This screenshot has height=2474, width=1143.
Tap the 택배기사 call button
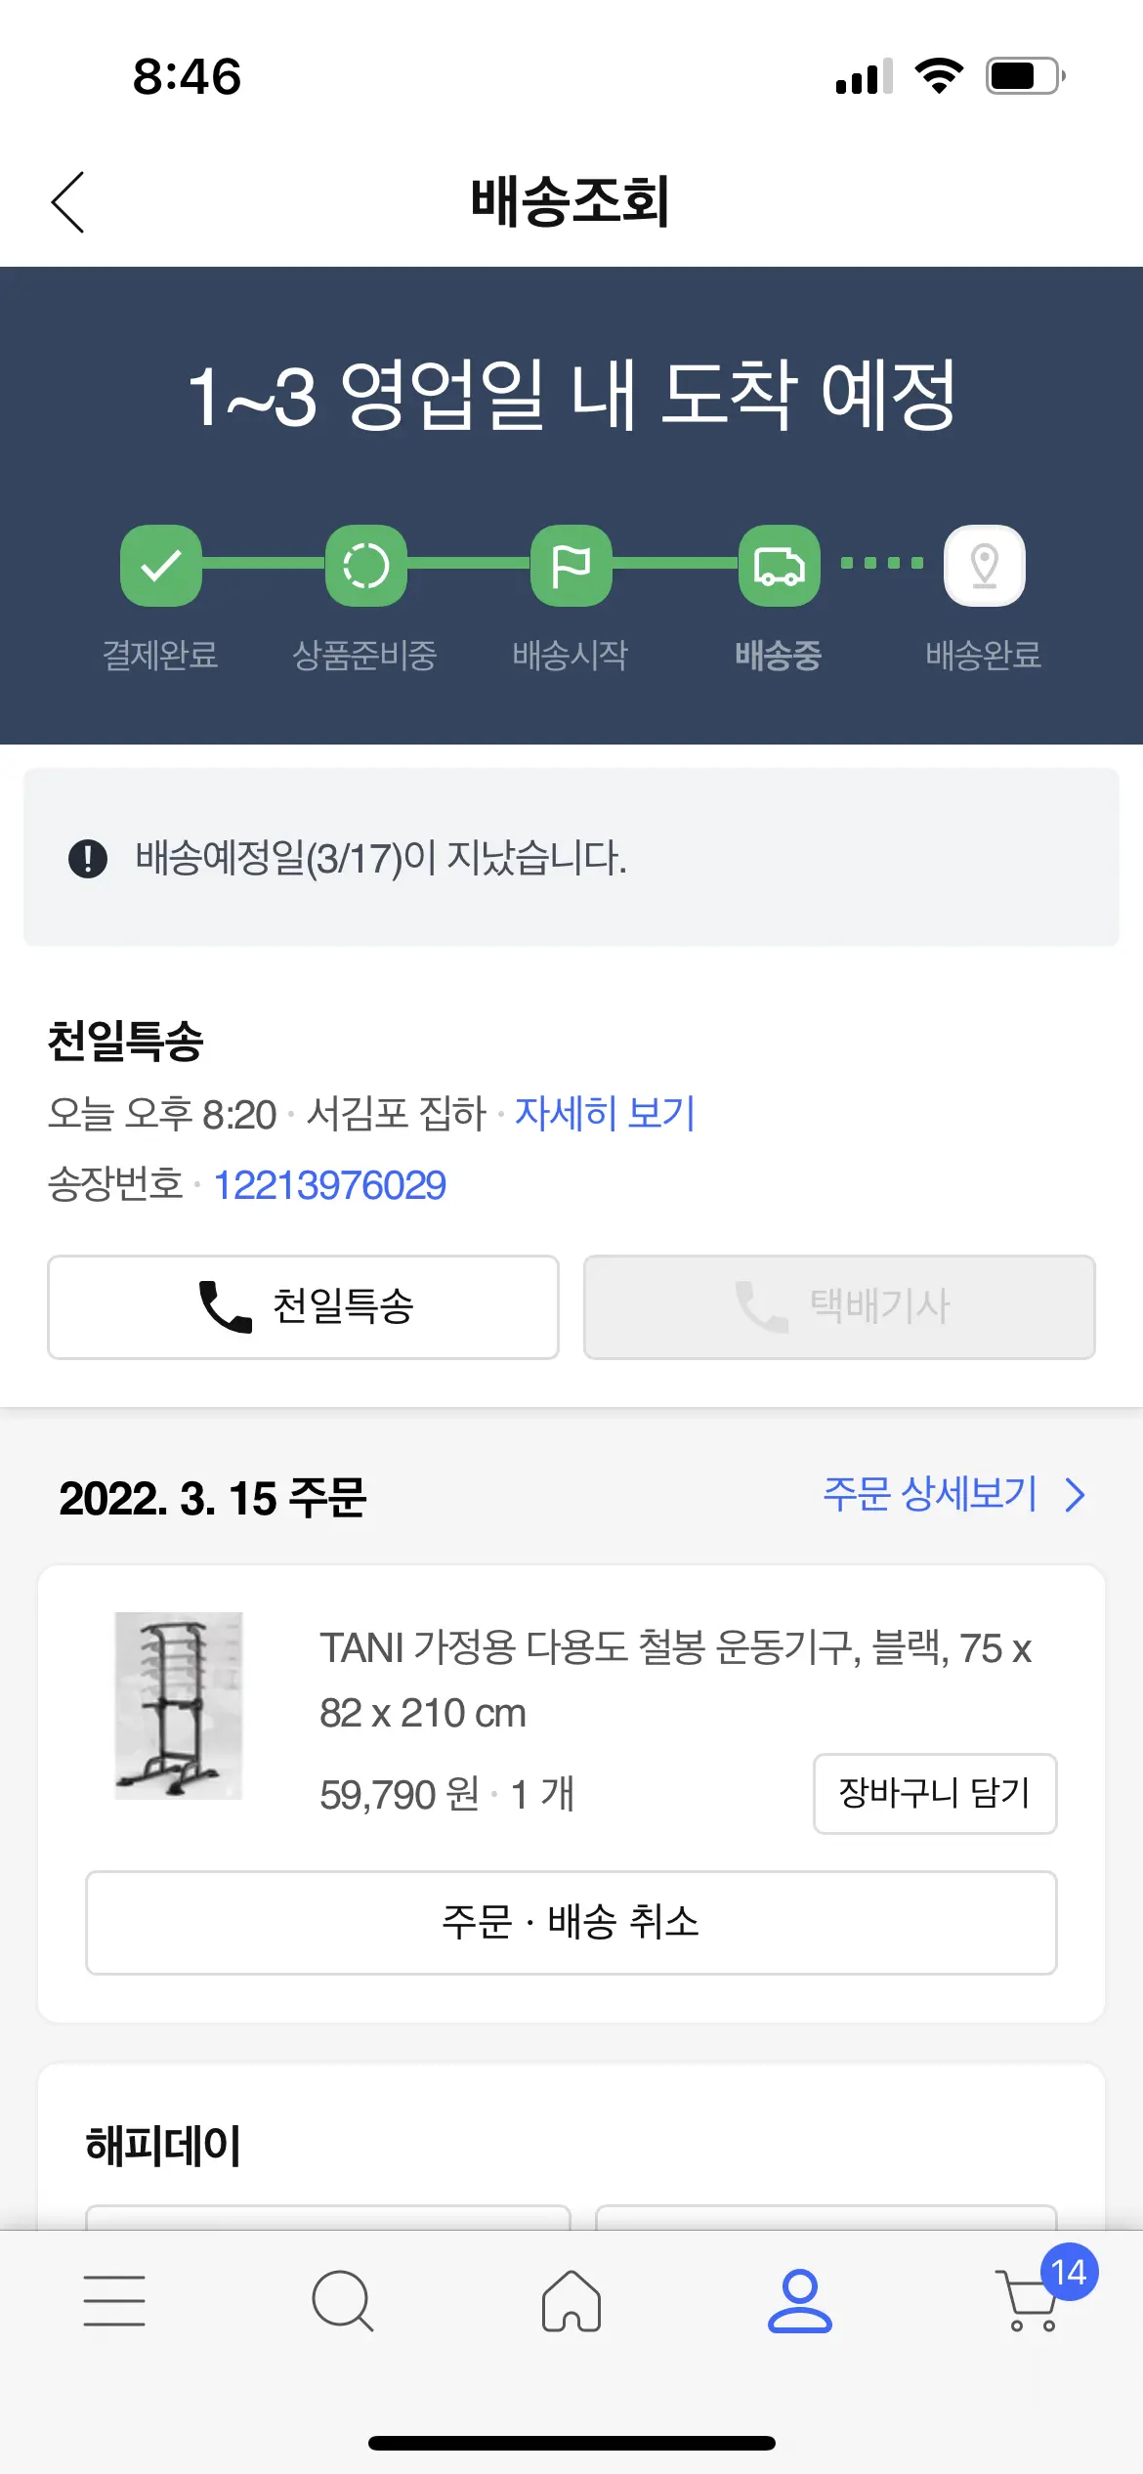click(x=839, y=1306)
